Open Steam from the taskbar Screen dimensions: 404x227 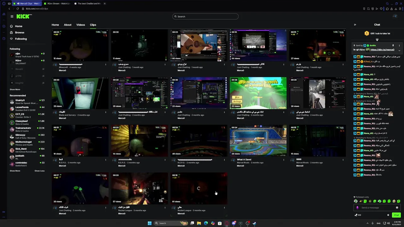[x=254, y=223]
